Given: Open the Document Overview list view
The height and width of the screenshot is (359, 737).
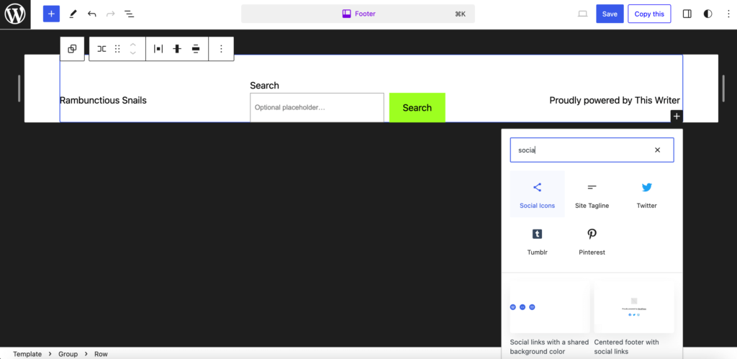Looking at the screenshot, I should (130, 14).
